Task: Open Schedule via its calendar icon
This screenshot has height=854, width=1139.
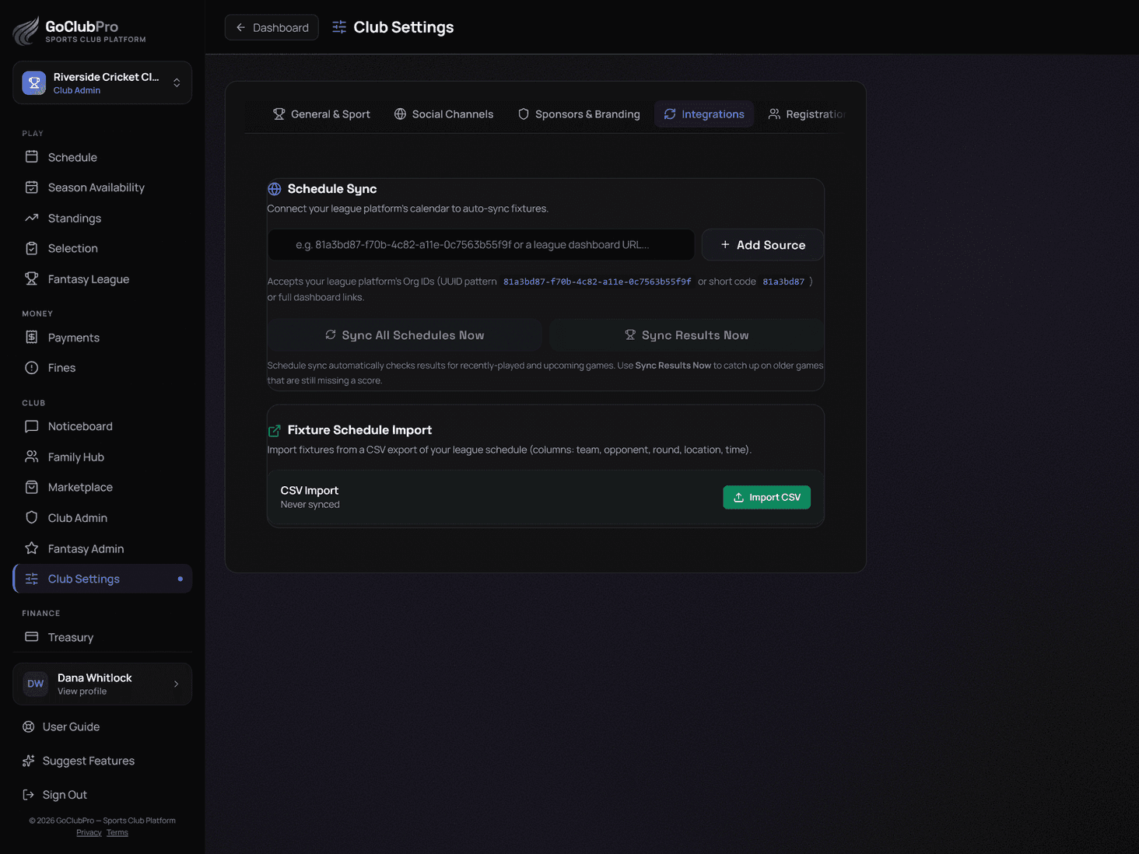Action: point(32,157)
